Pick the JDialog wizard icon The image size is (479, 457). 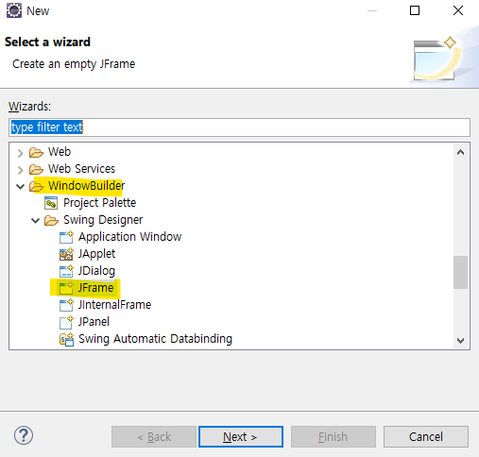(x=66, y=271)
